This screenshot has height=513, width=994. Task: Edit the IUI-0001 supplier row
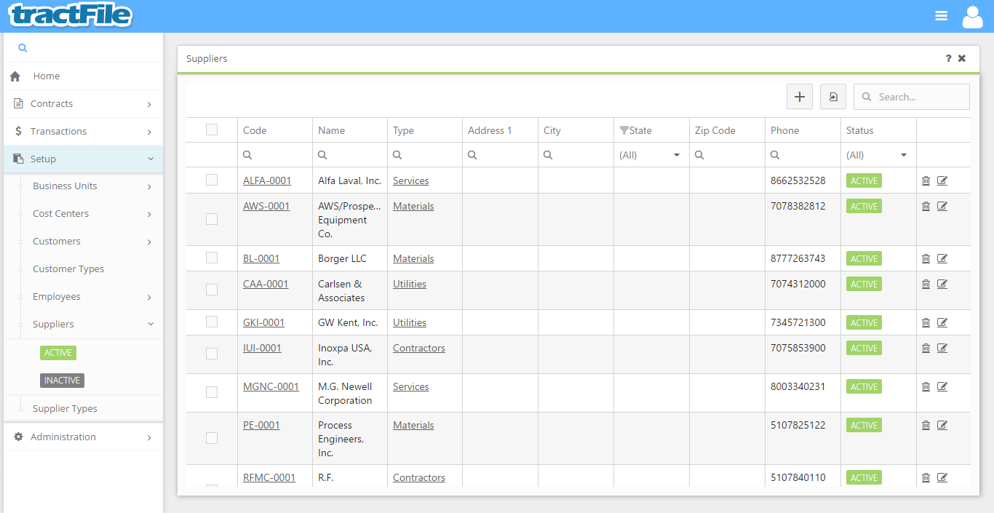pos(942,348)
